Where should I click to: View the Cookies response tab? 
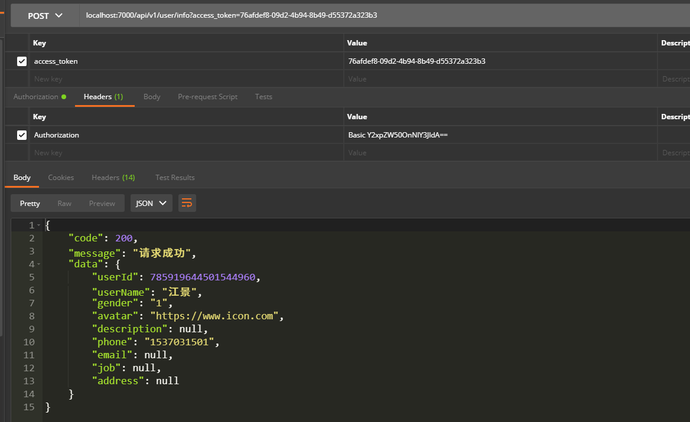61,177
